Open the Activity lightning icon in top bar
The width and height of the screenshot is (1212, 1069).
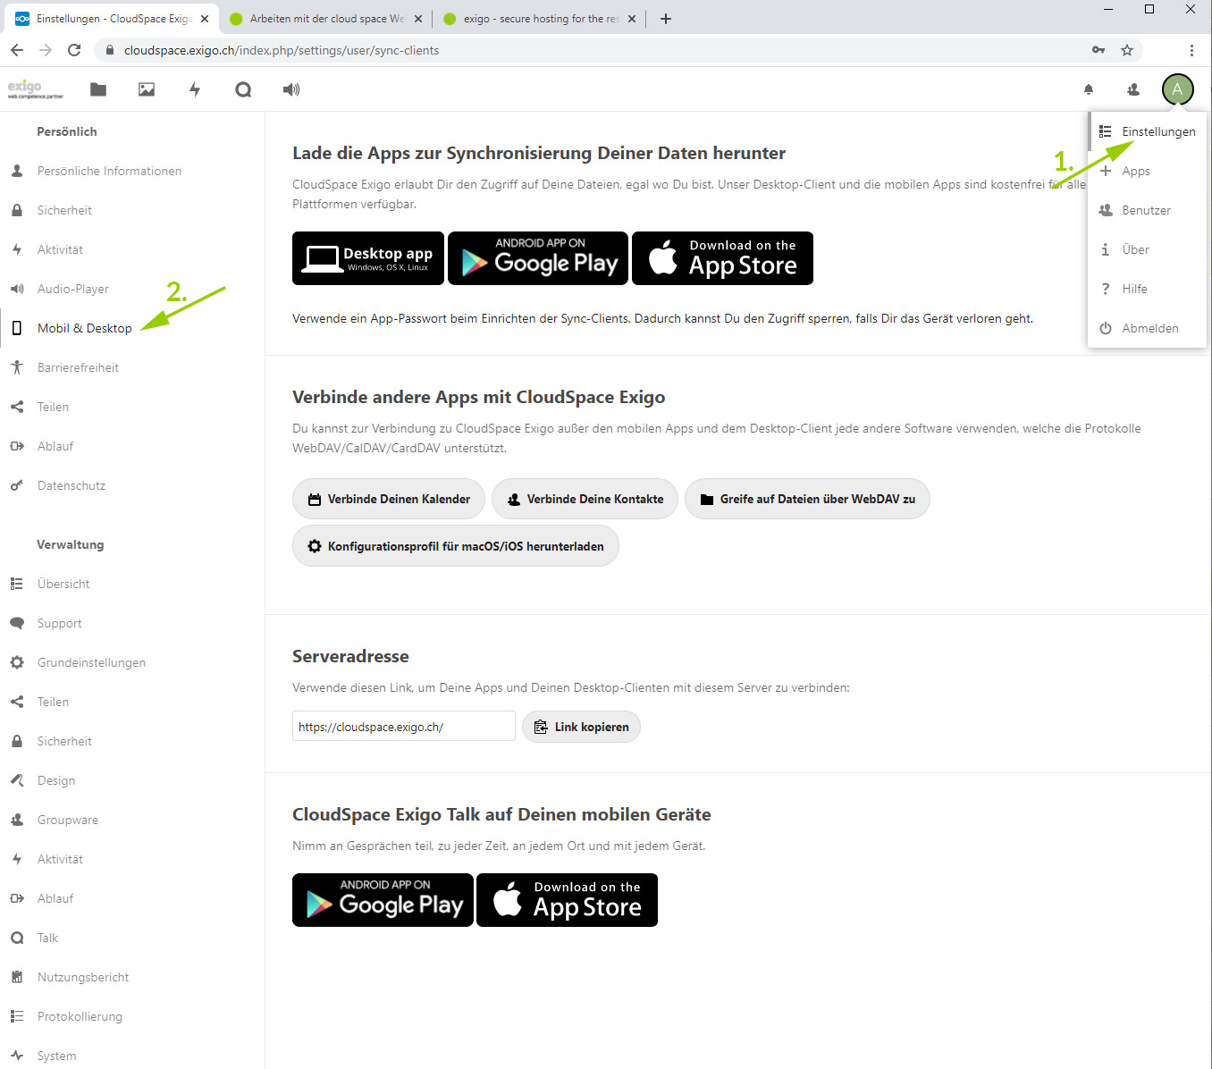point(195,89)
